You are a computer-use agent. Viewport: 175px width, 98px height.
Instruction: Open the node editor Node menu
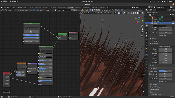pos(31,10)
